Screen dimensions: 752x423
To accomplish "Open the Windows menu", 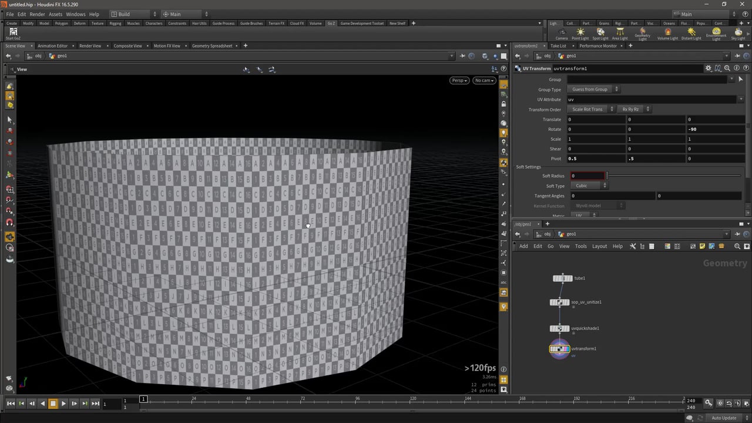I will coord(75,14).
